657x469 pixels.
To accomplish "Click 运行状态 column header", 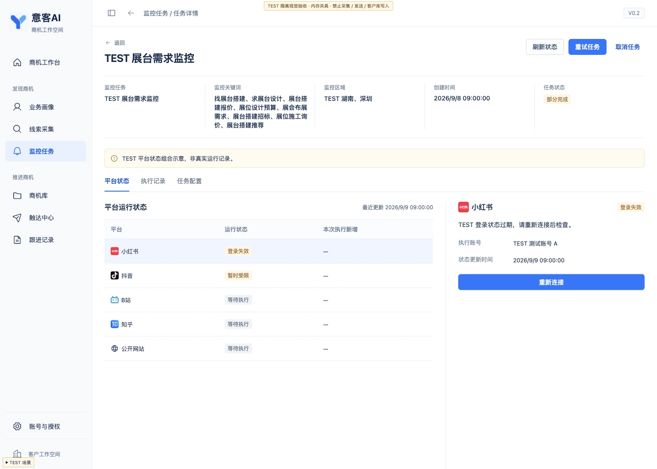I will (x=236, y=230).
